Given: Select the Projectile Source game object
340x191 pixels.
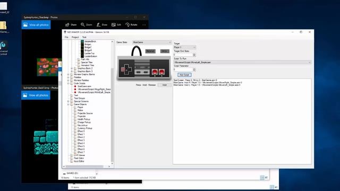Looking at the screenshot, I should (x=85, y=113).
